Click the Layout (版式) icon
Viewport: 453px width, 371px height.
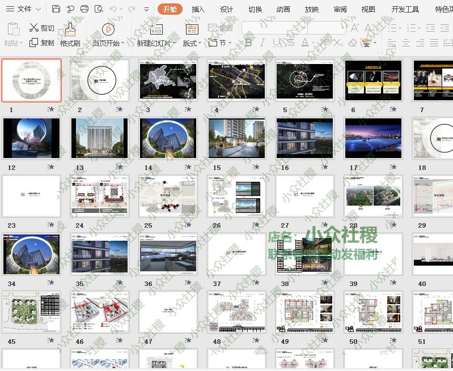[x=192, y=29]
